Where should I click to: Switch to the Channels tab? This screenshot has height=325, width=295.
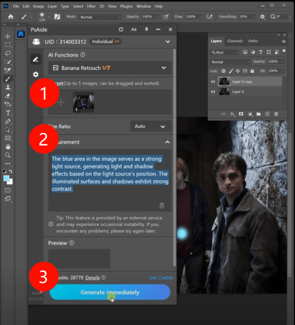pyautogui.click(x=235, y=41)
